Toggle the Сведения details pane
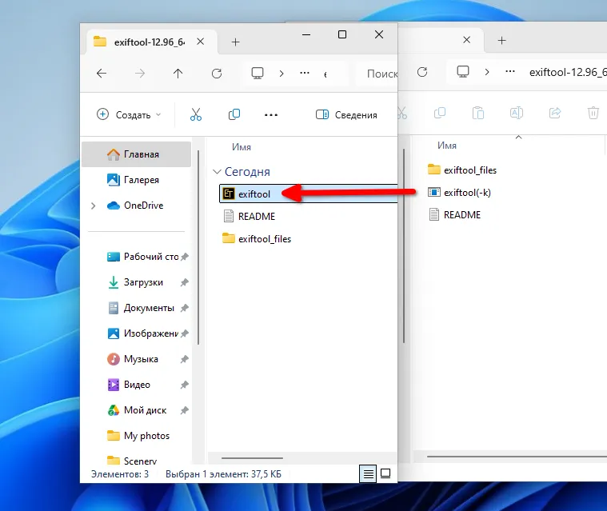 [346, 114]
